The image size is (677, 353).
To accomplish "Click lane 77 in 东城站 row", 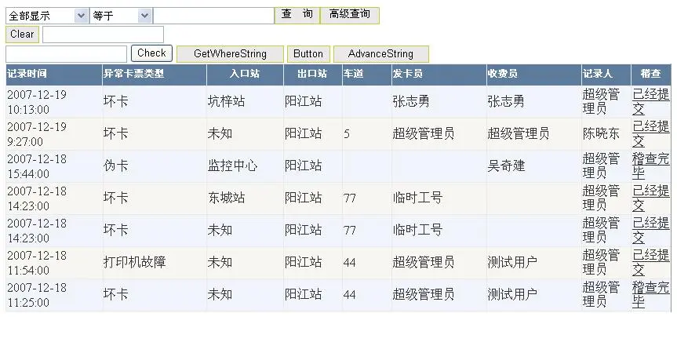I will click(350, 198).
